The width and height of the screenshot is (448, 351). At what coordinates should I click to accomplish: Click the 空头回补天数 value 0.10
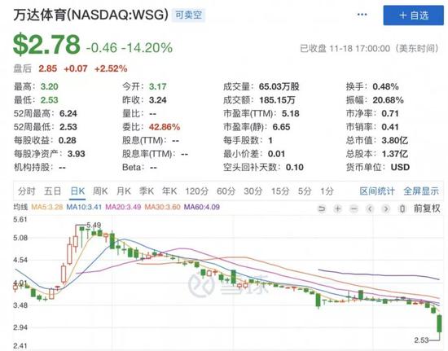click(x=295, y=167)
